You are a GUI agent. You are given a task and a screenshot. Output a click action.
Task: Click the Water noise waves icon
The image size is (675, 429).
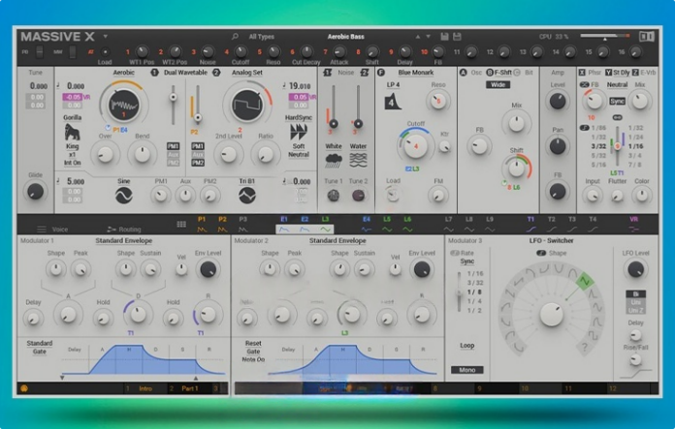tap(358, 161)
